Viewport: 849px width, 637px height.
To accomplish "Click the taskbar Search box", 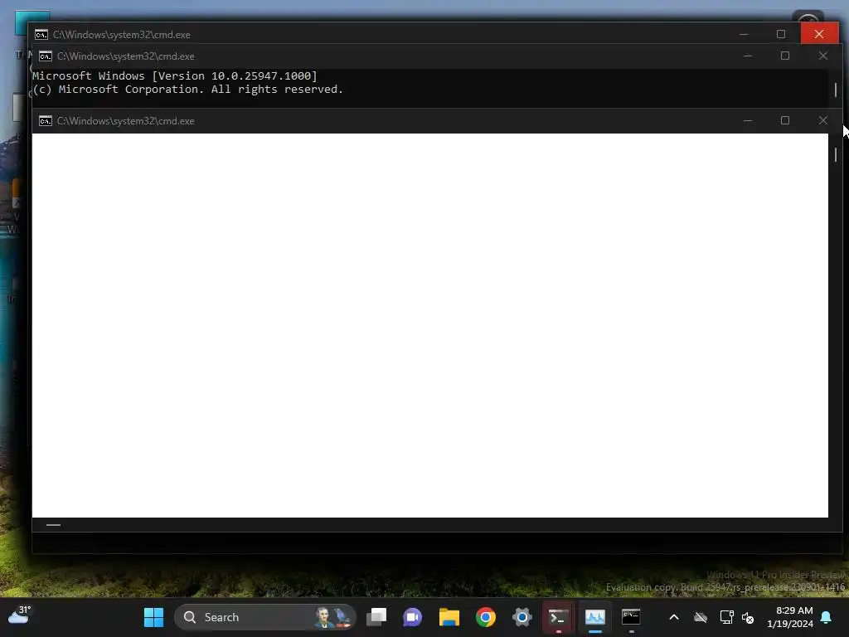I will click(264, 617).
